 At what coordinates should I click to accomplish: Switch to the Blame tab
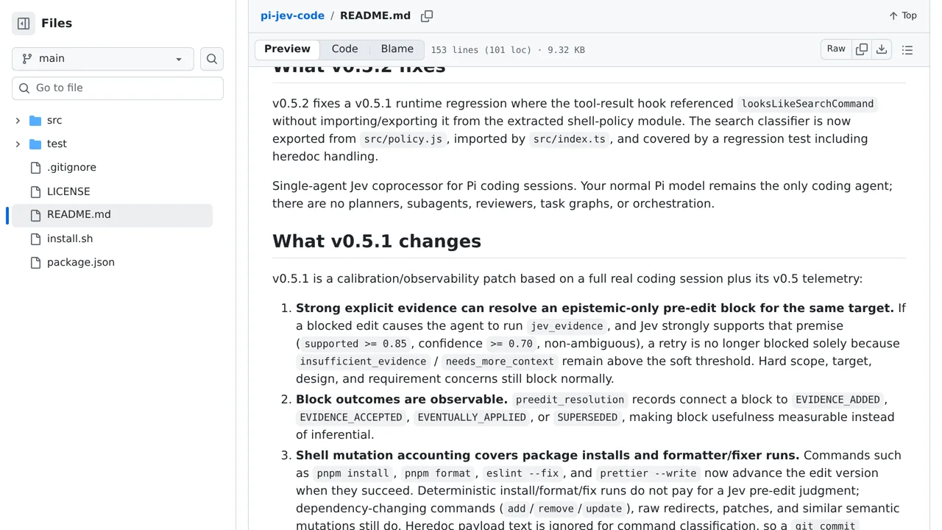point(397,49)
